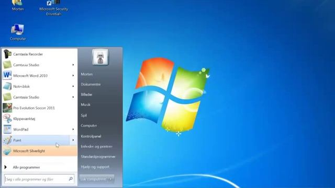Click the Microsoft Word 2010 icon
The height and width of the screenshot is (188, 335).
click(x=7, y=75)
